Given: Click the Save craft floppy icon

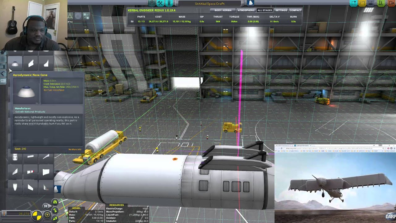Looking at the screenshot, I should [371, 3].
